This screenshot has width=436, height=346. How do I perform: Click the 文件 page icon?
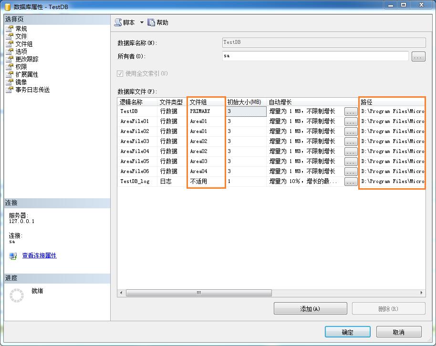point(10,36)
